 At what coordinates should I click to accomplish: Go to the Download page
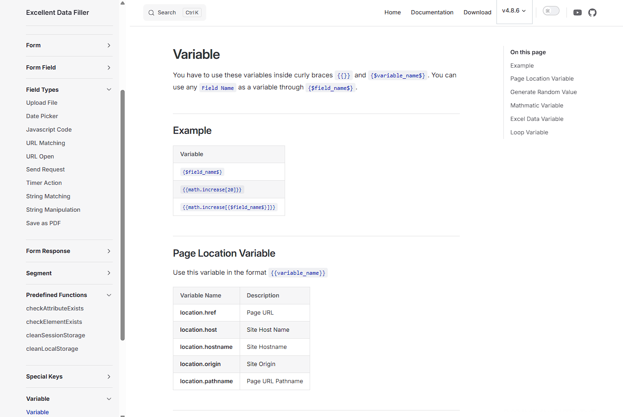[477, 13]
